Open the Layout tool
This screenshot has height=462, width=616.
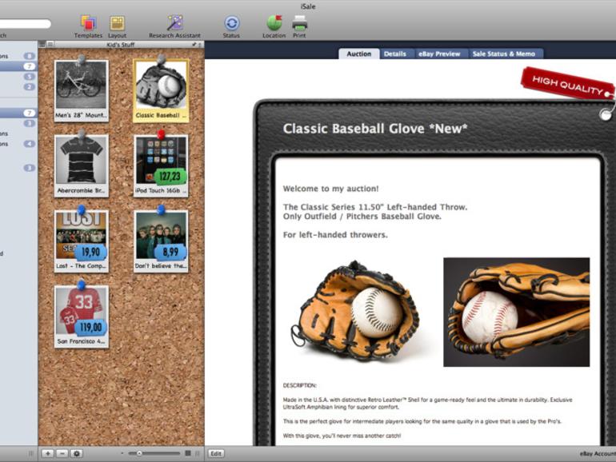pos(117,26)
